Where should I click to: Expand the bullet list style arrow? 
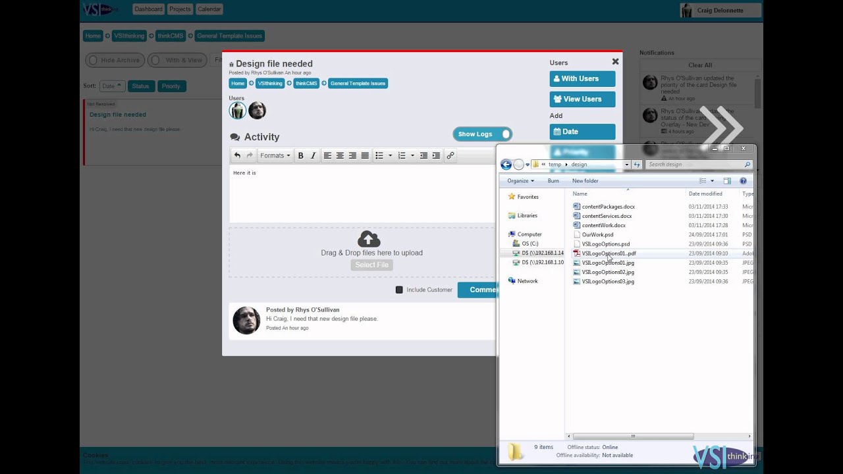(x=390, y=155)
